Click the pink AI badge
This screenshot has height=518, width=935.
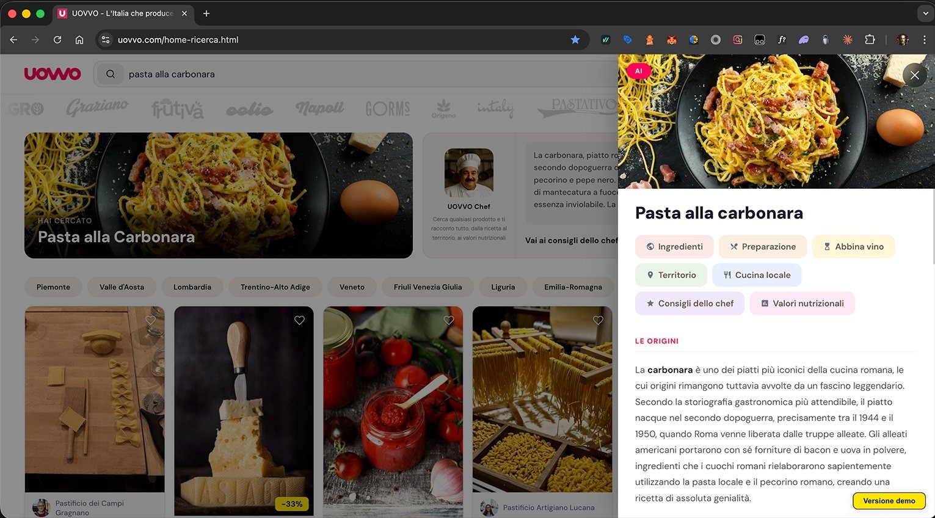pyautogui.click(x=638, y=71)
